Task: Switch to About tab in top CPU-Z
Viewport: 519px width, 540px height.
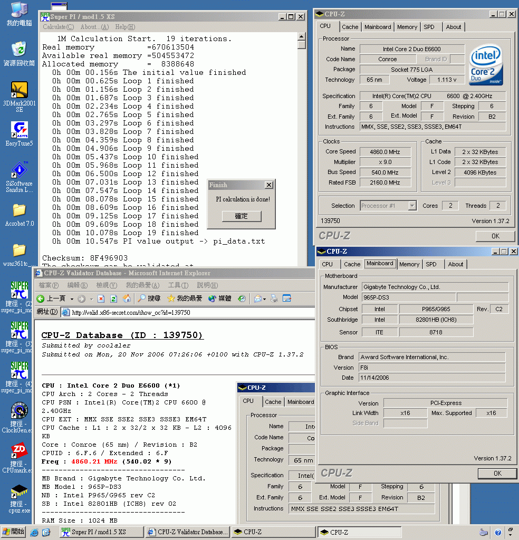Action: (x=454, y=27)
